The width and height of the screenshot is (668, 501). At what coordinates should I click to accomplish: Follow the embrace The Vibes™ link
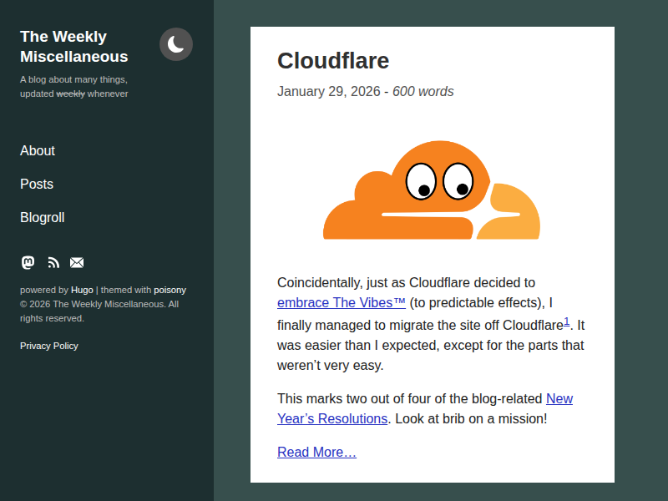342,302
